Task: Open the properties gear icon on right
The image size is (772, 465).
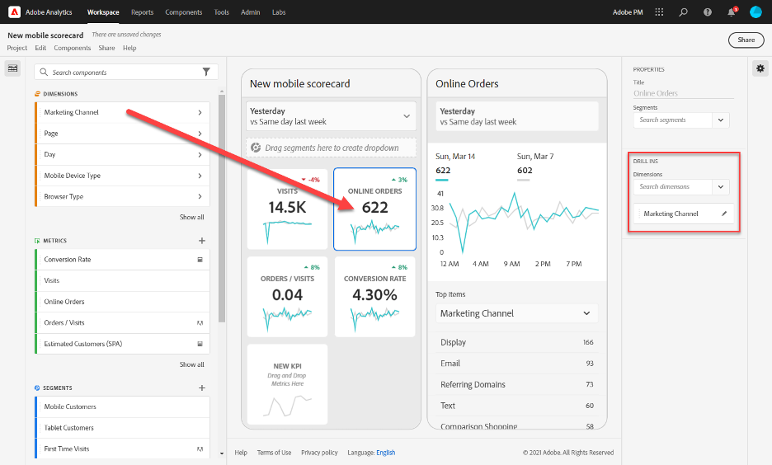Action: pyautogui.click(x=760, y=68)
